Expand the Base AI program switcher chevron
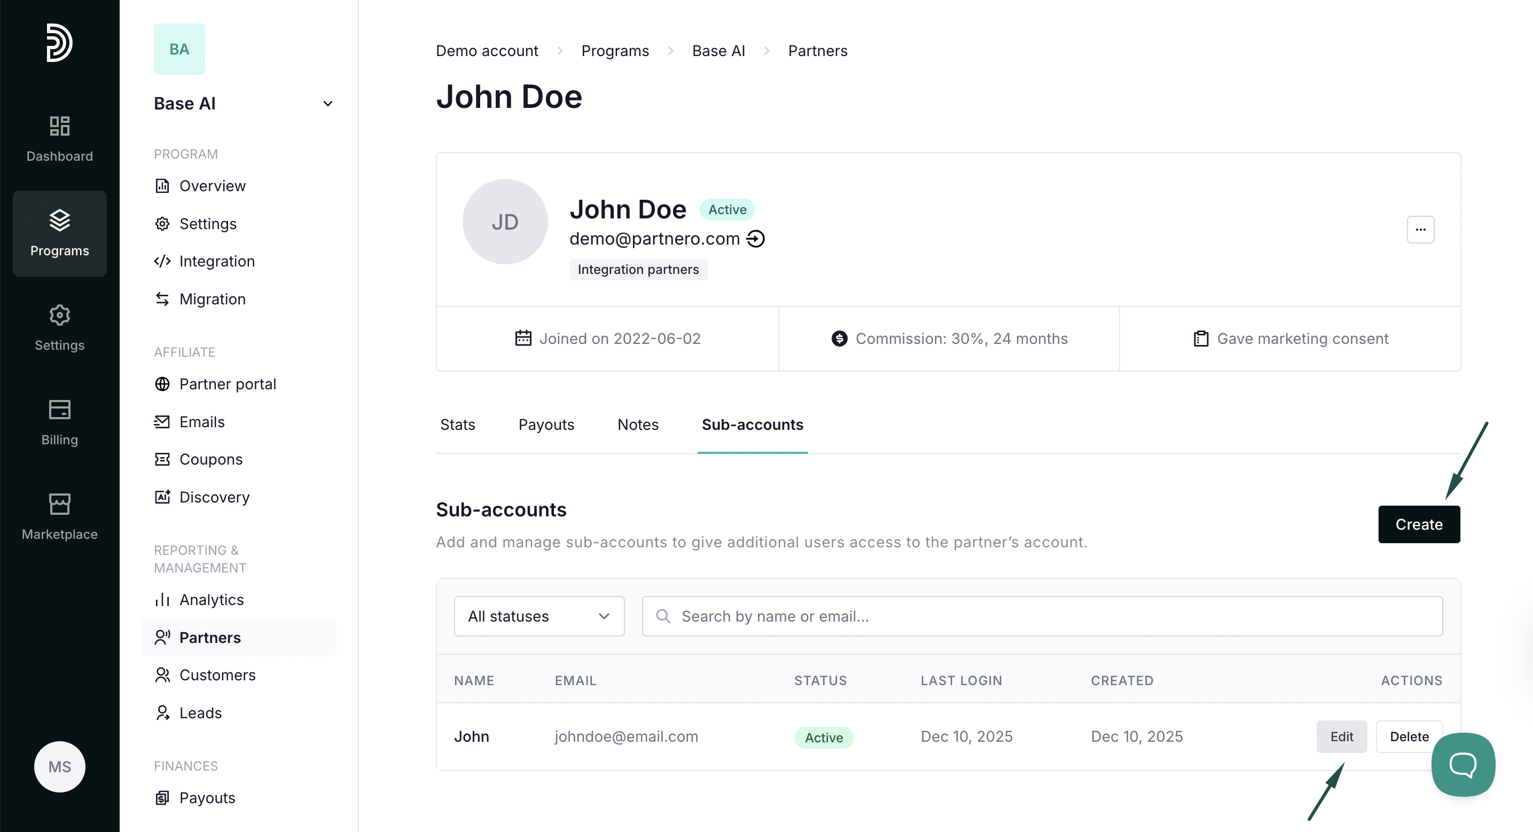Viewport: 1533px width, 832px height. point(327,104)
